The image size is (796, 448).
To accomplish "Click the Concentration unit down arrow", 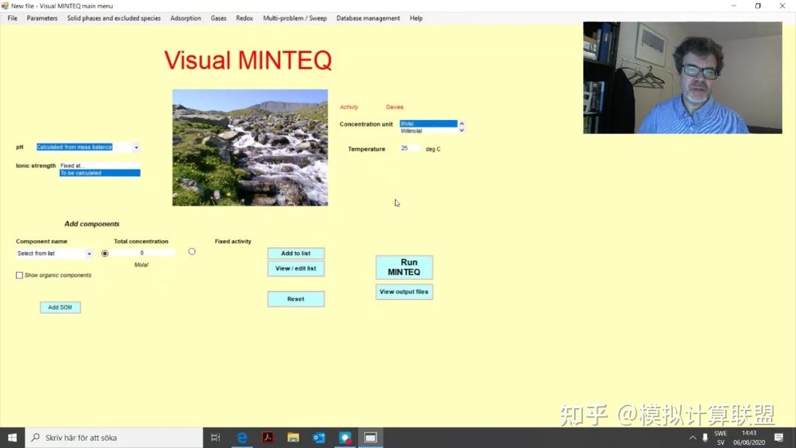I will tap(461, 129).
